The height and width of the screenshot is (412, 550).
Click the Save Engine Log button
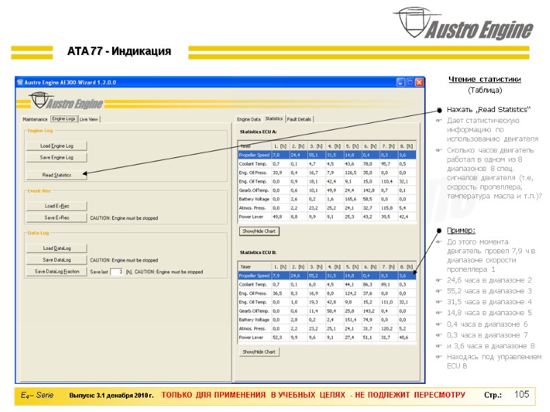[x=56, y=158]
